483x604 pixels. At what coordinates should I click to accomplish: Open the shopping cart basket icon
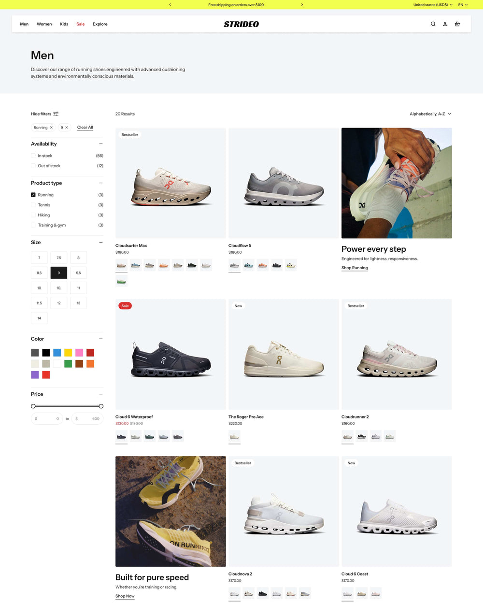[x=457, y=24]
